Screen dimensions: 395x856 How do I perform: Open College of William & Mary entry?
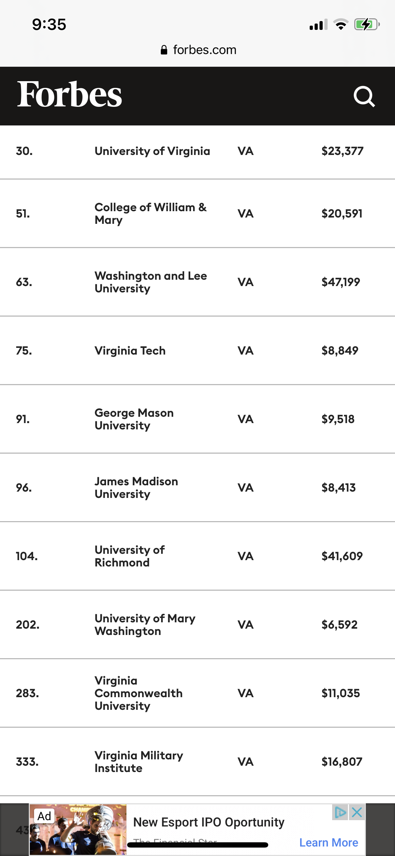[x=151, y=213]
